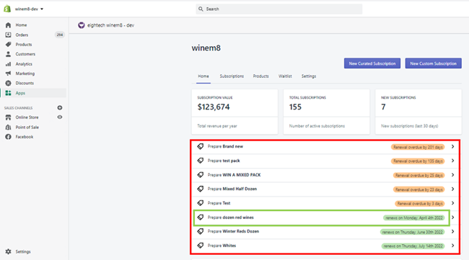This screenshot has height=260, width=469.
Task: Switch to the app's Products tab
Action: tap(260, 76)
